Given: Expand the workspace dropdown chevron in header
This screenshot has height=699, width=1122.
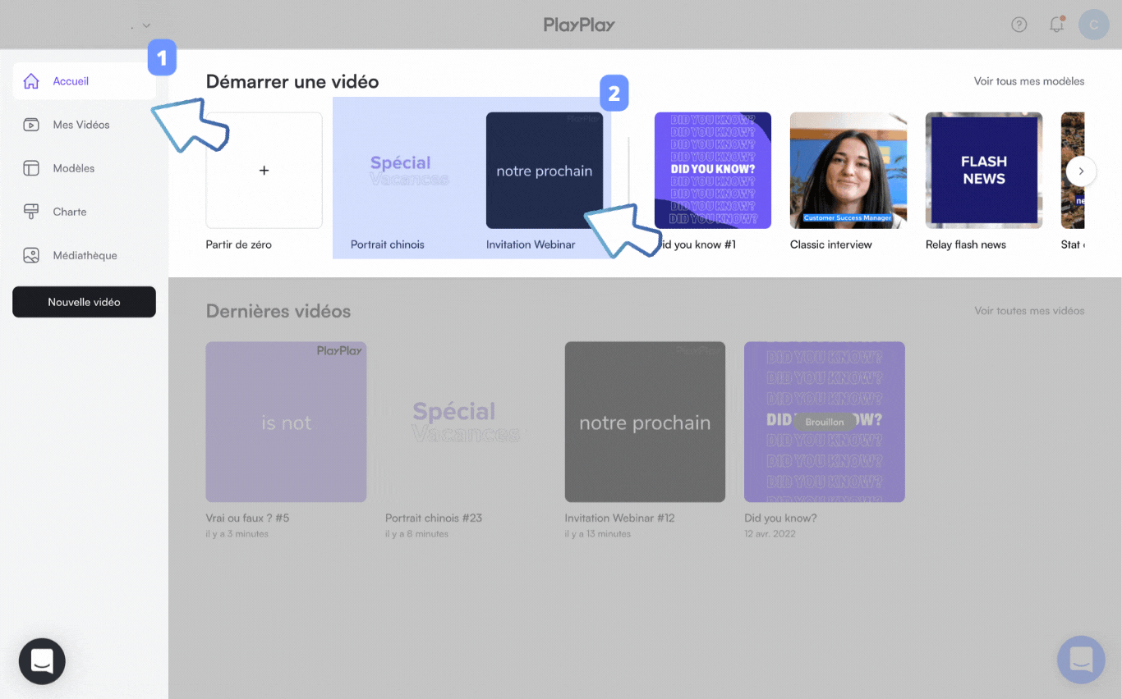Looking at the screenshot, I should pos(146,26).
